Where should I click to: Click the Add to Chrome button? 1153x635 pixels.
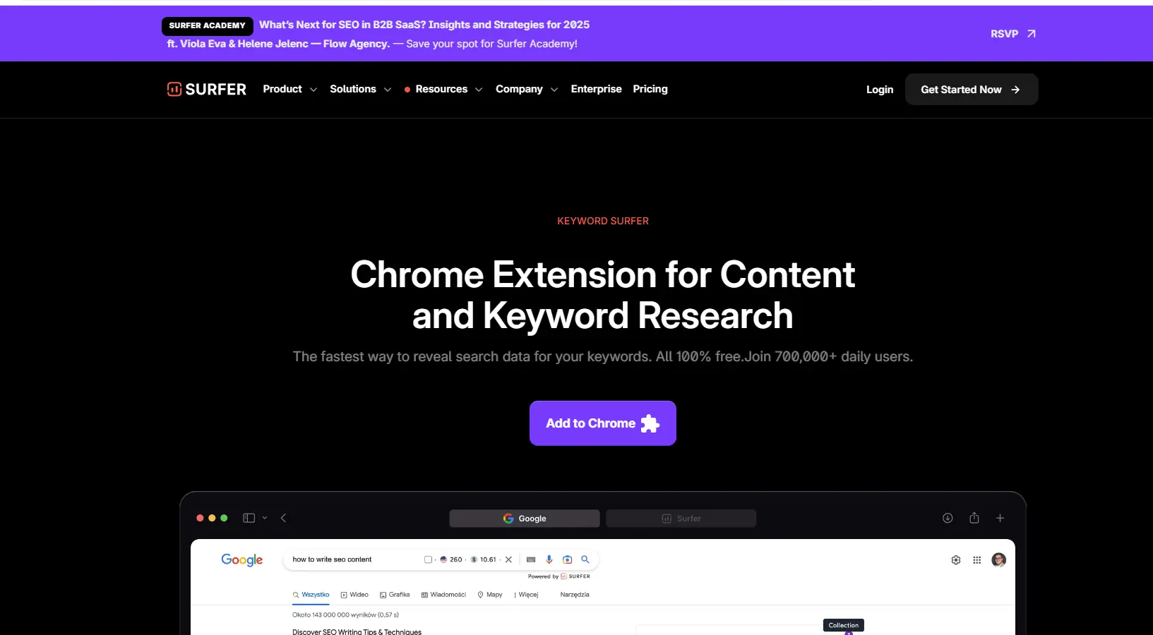click(603, 423)
